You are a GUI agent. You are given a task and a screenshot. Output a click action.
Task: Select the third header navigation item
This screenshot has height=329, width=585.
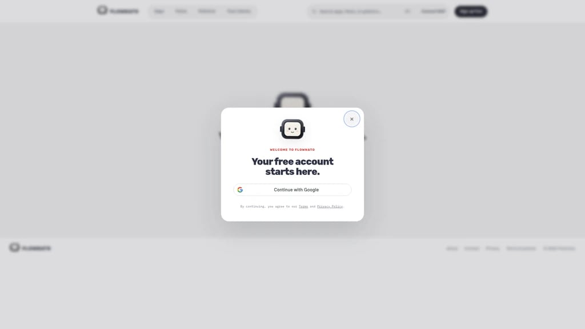click(207, 11)
